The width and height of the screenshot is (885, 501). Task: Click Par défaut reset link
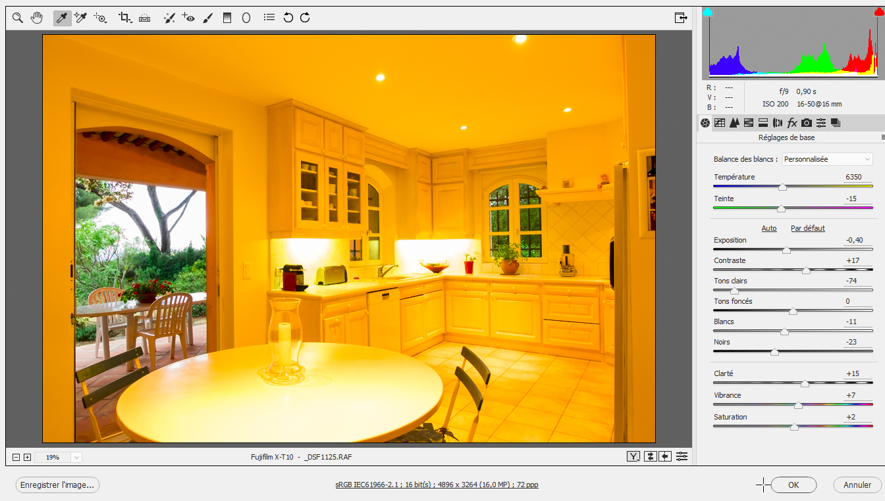[808, 228]
